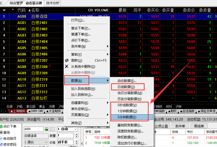
Task: Expand the 条件单(N) submenu
Action: [x=87, y=46]
